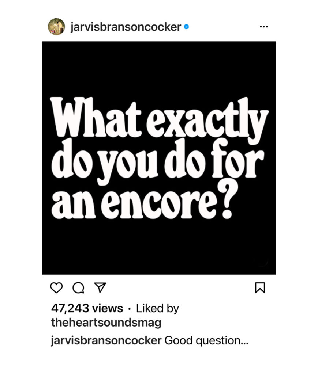This screenshot has height=374, width=318.
Task: Like the post with the heart icon
Action: (x=56, y=288)
